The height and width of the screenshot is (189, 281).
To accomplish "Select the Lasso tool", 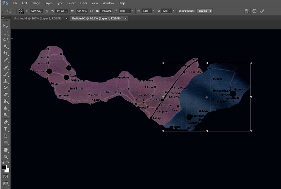I will point(5,40).
